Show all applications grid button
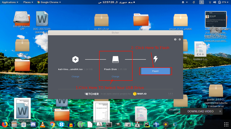This screenshot has width=231, height=129. pos(226,124)
